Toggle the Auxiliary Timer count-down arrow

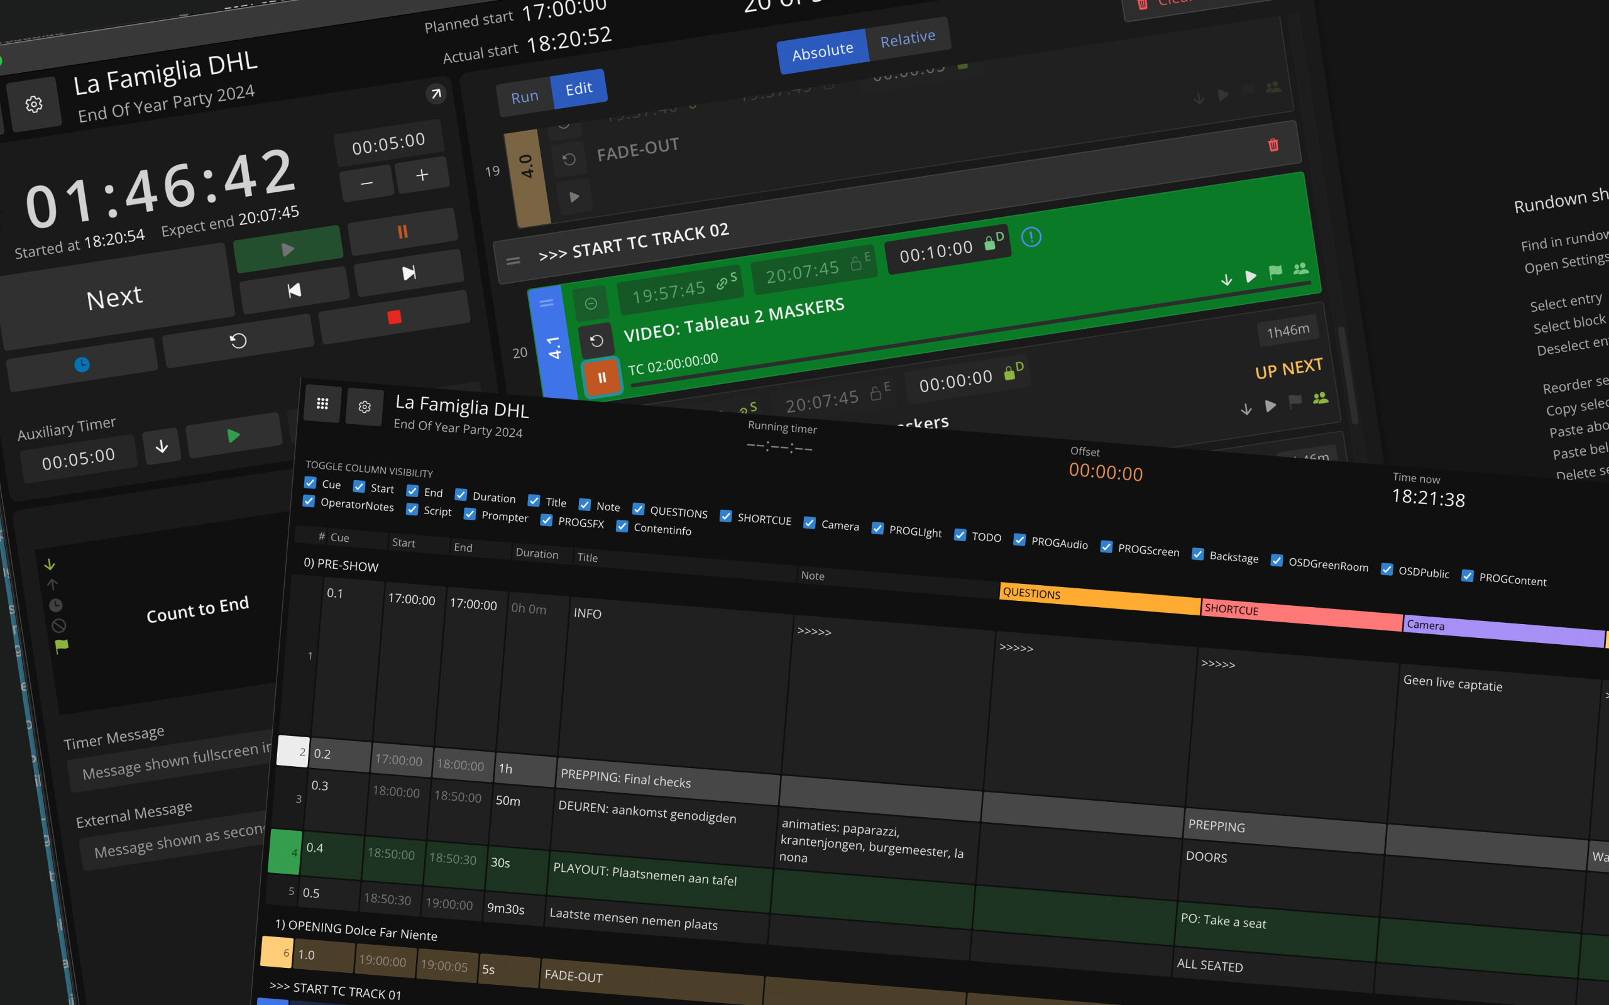coord(162,446)
